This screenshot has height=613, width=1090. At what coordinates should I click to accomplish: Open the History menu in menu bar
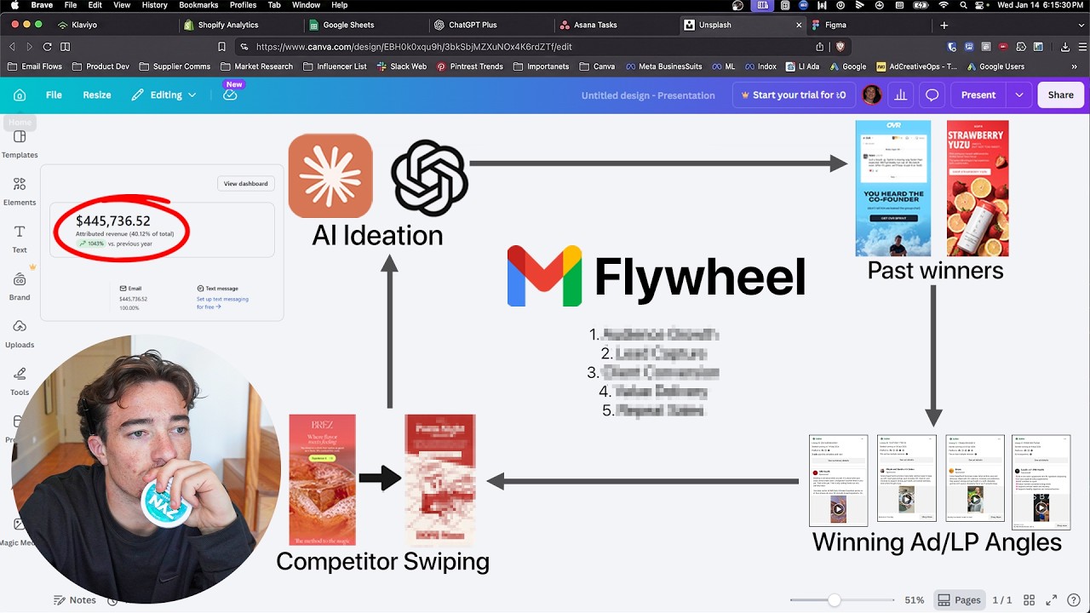point(154,5)
